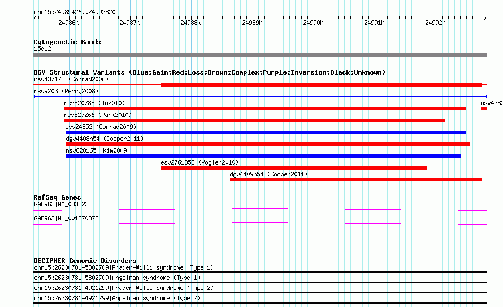This screenshot has width=503, height=307.
Task: Click the 24989k ruler tick label
Action: (252, 23)
